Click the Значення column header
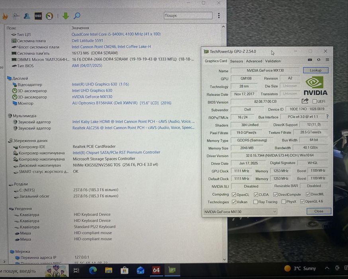This screenshot has width=348, height=279. (x=80, y=28)
